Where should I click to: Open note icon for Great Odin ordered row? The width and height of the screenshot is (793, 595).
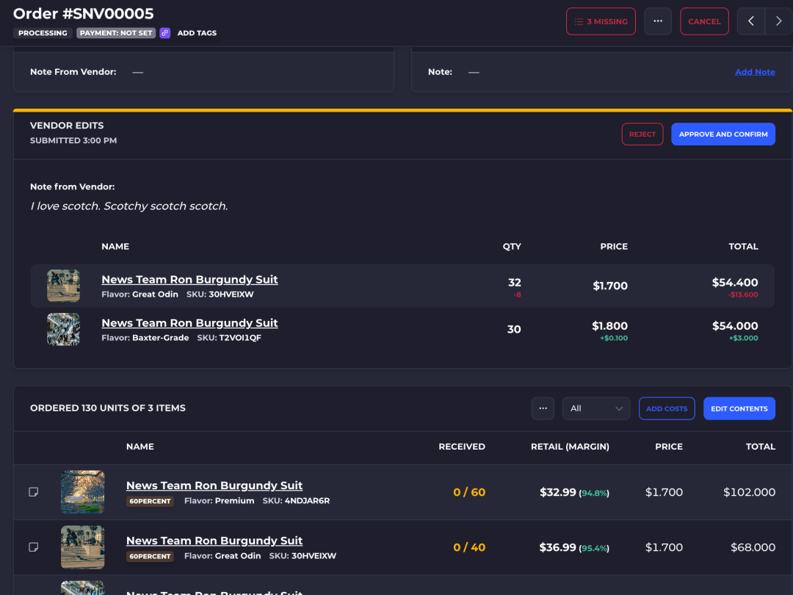[x=34, y=547]
